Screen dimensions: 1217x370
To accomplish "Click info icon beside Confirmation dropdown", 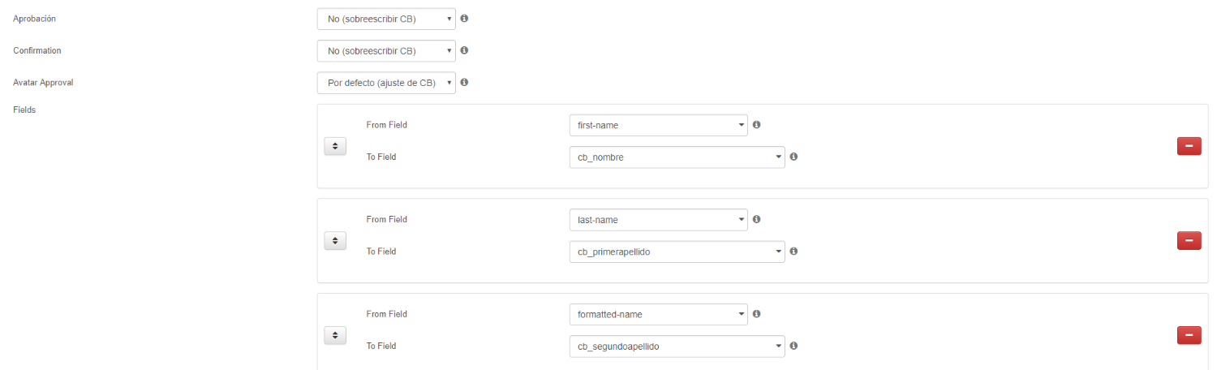I will click(464, 50).
